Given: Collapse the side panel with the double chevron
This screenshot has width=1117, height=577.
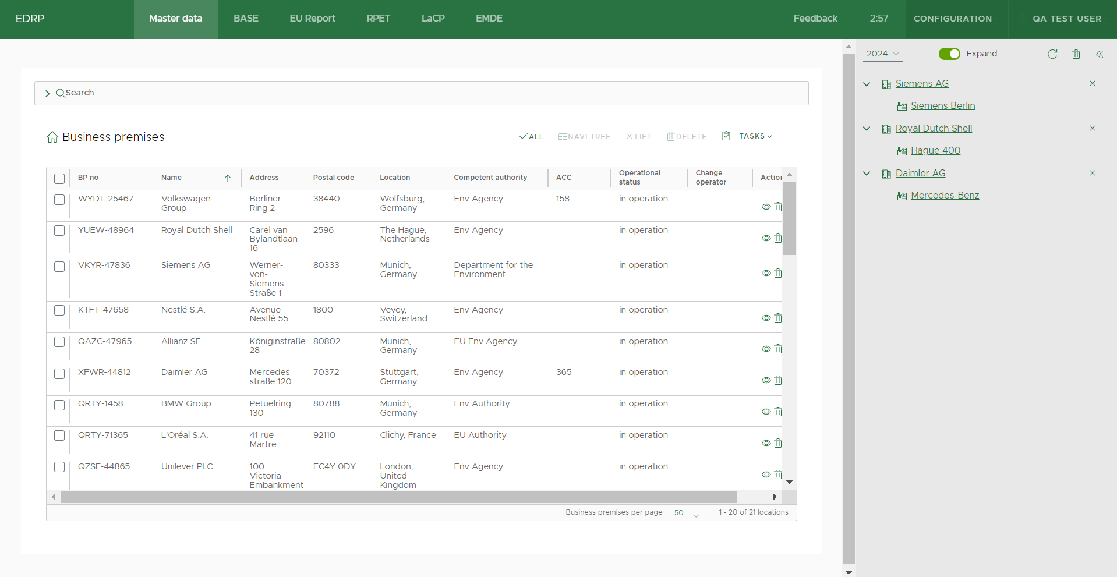Looking at the screenshot, I should tap(1099, 54).
